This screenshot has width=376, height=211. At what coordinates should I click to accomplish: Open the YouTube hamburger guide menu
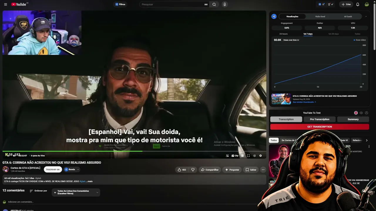6,4
